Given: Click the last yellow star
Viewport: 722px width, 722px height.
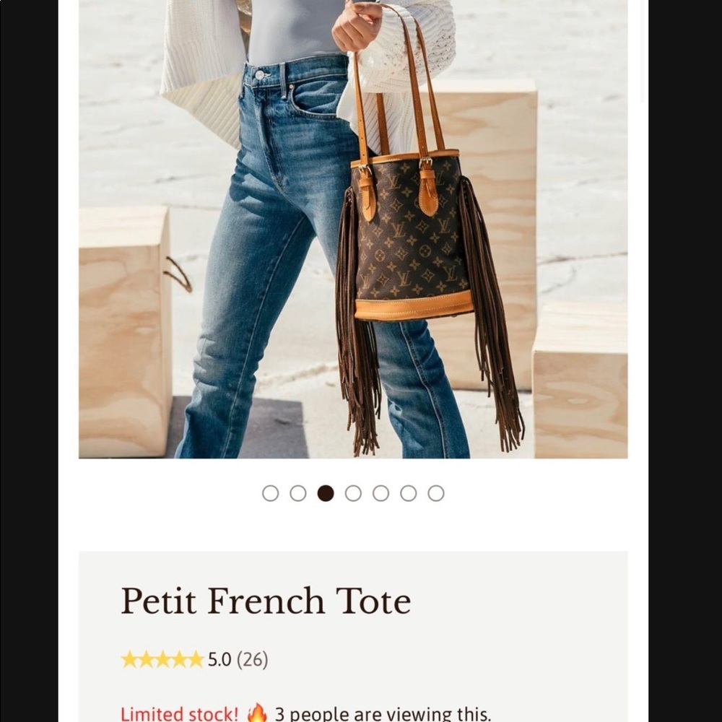Looking at the screenshot, I should tap(195, 659).
